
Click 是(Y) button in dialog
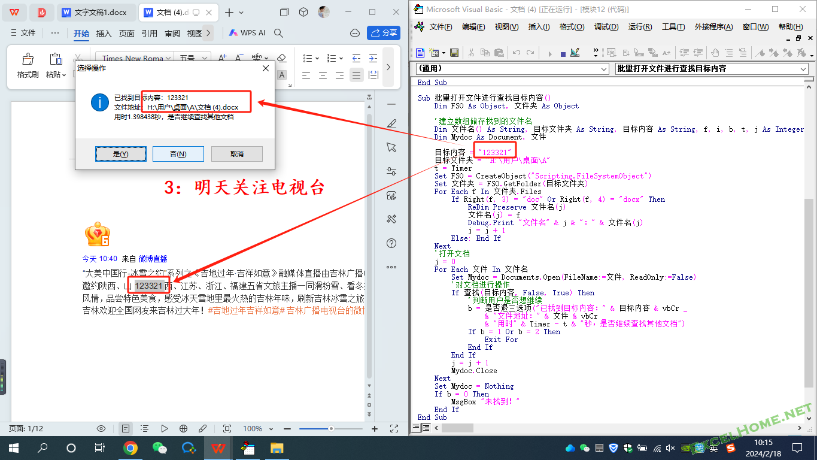pos(121,154)
